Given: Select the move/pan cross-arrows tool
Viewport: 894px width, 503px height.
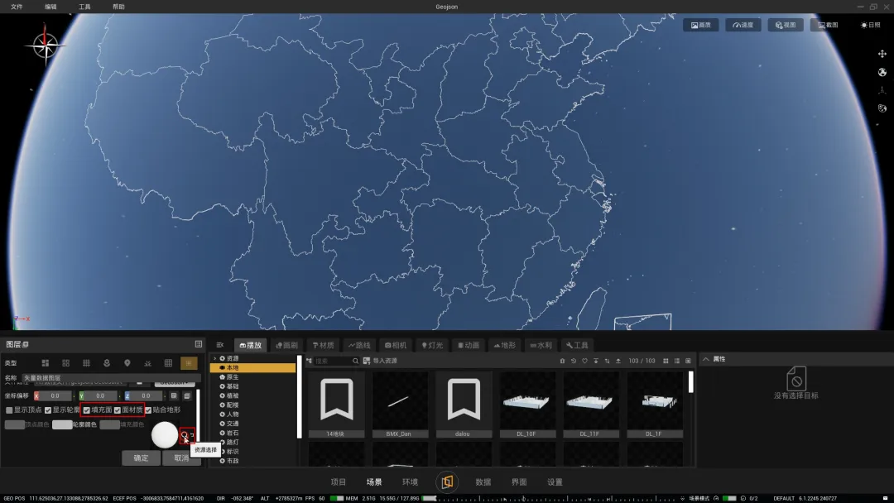Looking at the screenshot, I should pos(882,54).
